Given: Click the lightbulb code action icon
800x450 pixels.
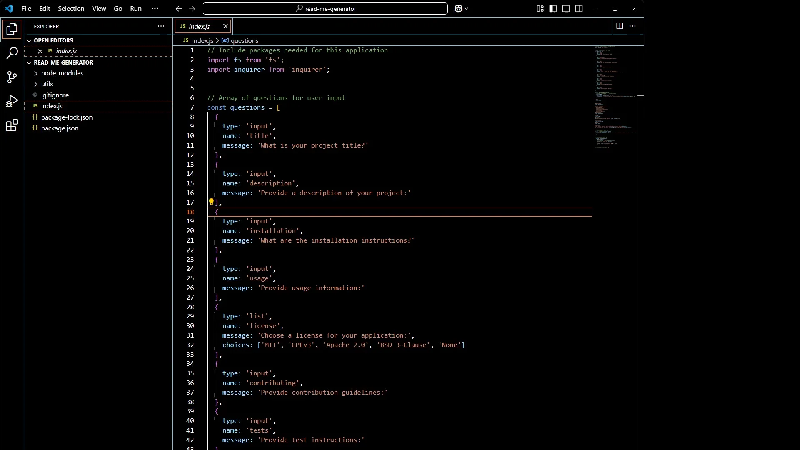Looking at the screenshot, I should (212, 202).
